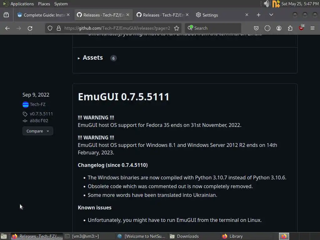
Task: Click the Tech-FZ avatar icon
Action: [26, 104]
